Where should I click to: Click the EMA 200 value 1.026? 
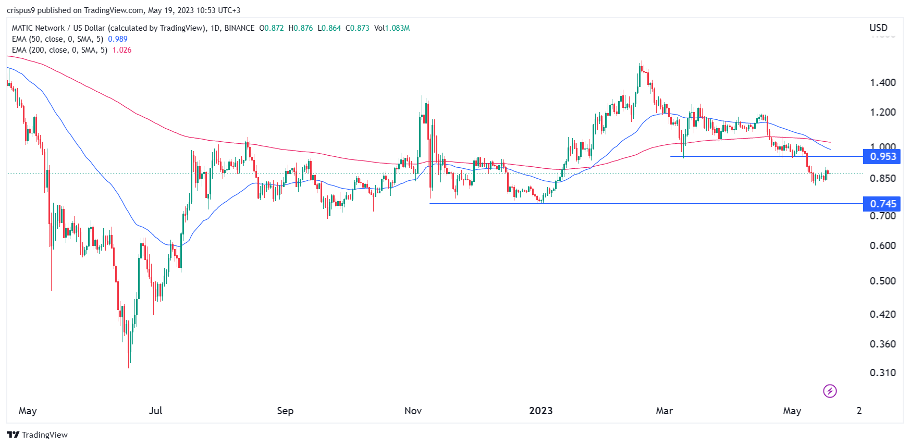coord(122,50)
